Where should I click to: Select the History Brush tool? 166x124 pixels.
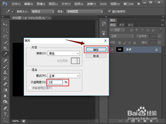coord(5,78)
